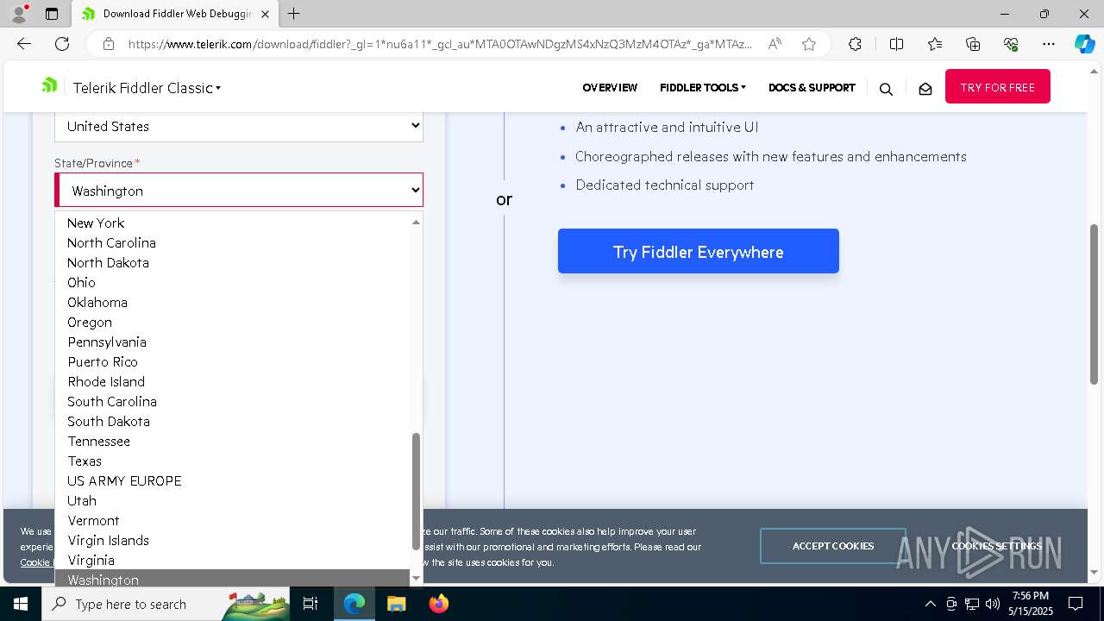Select US ARMY EUROPE option
This screenshot has width=1104, height=621.
(x=233, y=480)
